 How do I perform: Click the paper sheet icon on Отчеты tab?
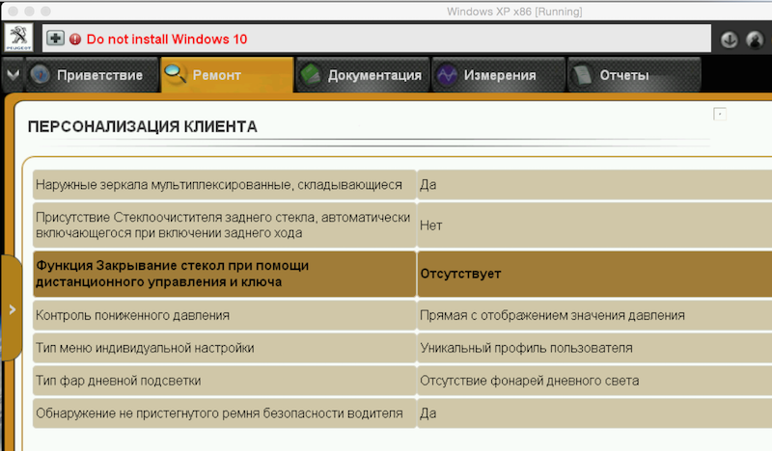[583, 75]
